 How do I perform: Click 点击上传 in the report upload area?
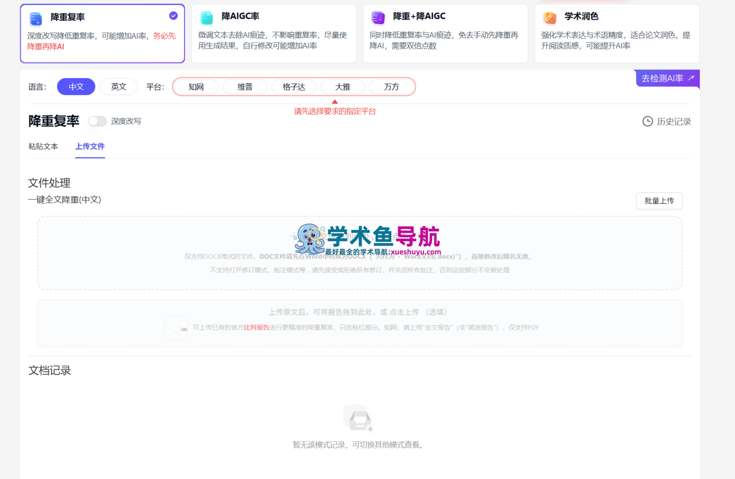pyautogui.click(x=404, y=312)
